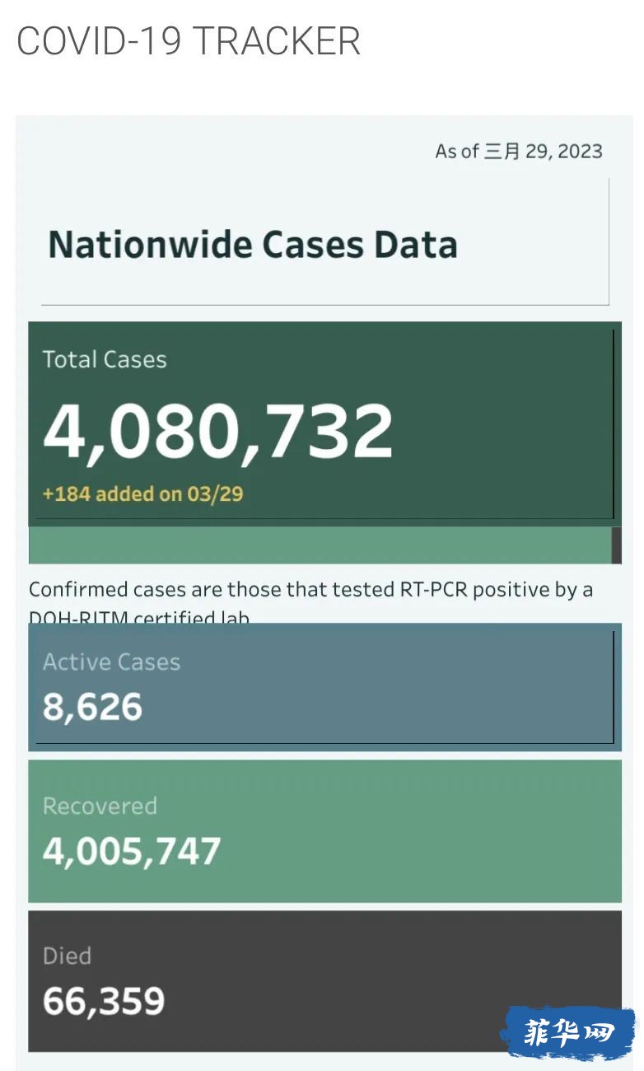Click the 4,005,747 recovered value

(x=132, y=851)
